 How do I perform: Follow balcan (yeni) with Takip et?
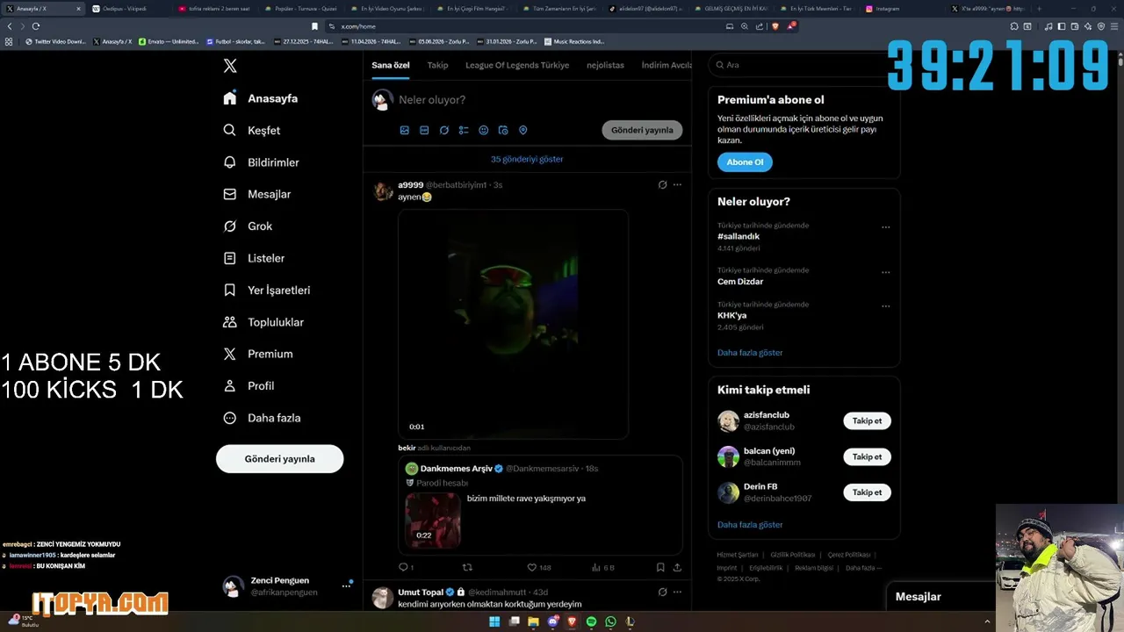pos(867,456)
